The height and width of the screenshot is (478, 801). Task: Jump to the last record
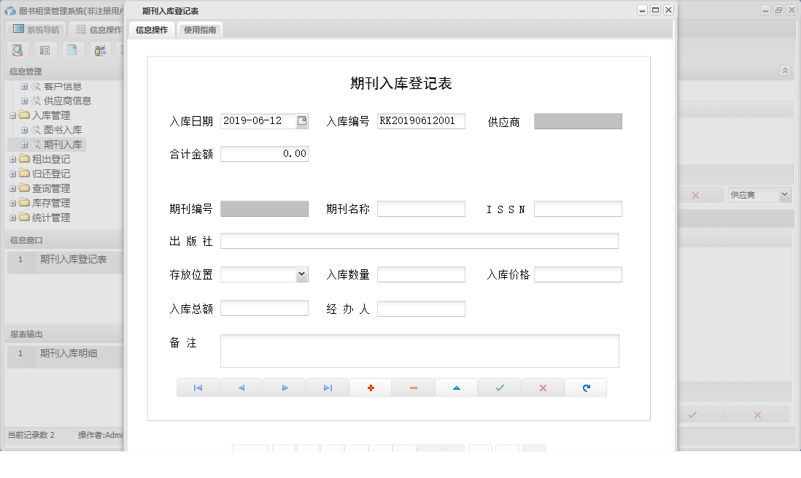tap(327, 387)
